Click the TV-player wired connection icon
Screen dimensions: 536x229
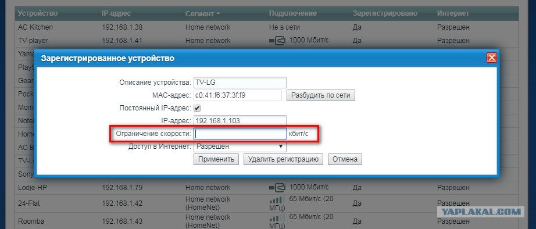(x=277, y=41)
